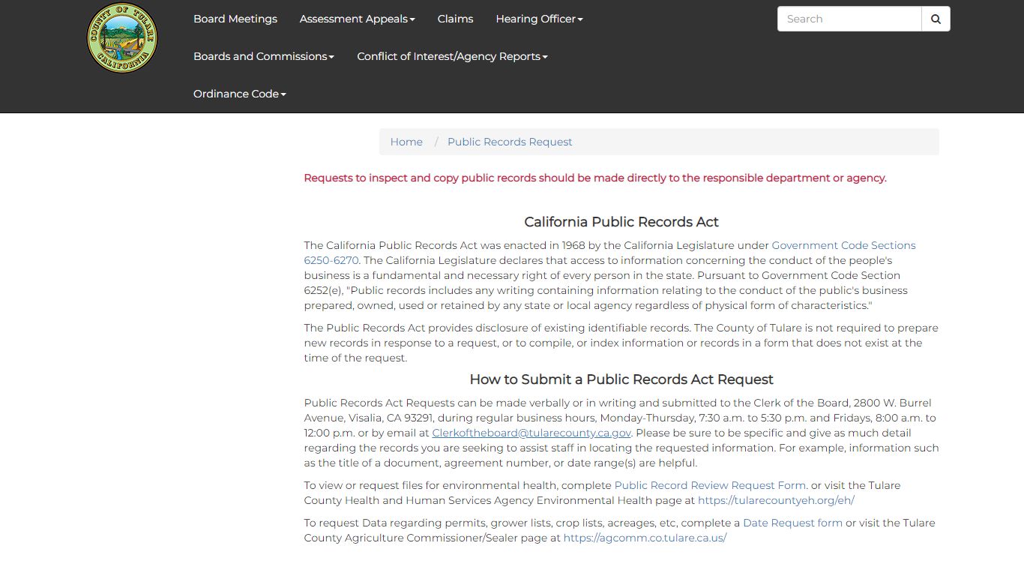
Task: Visit the agcomm.co.tulare.ca.us link
Action: 645,538
